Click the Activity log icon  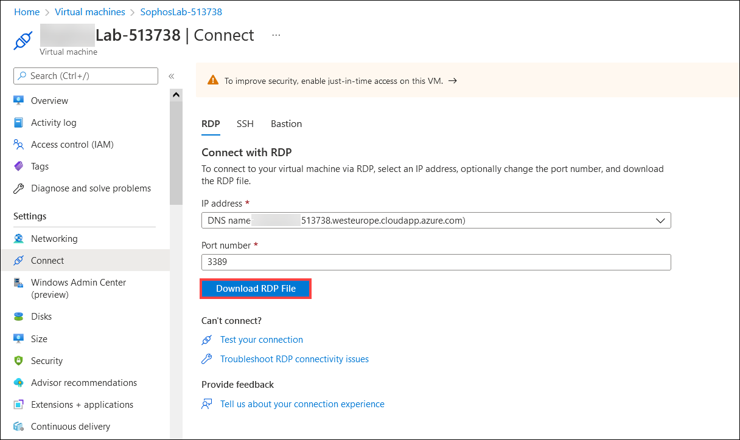pos(18,122)
